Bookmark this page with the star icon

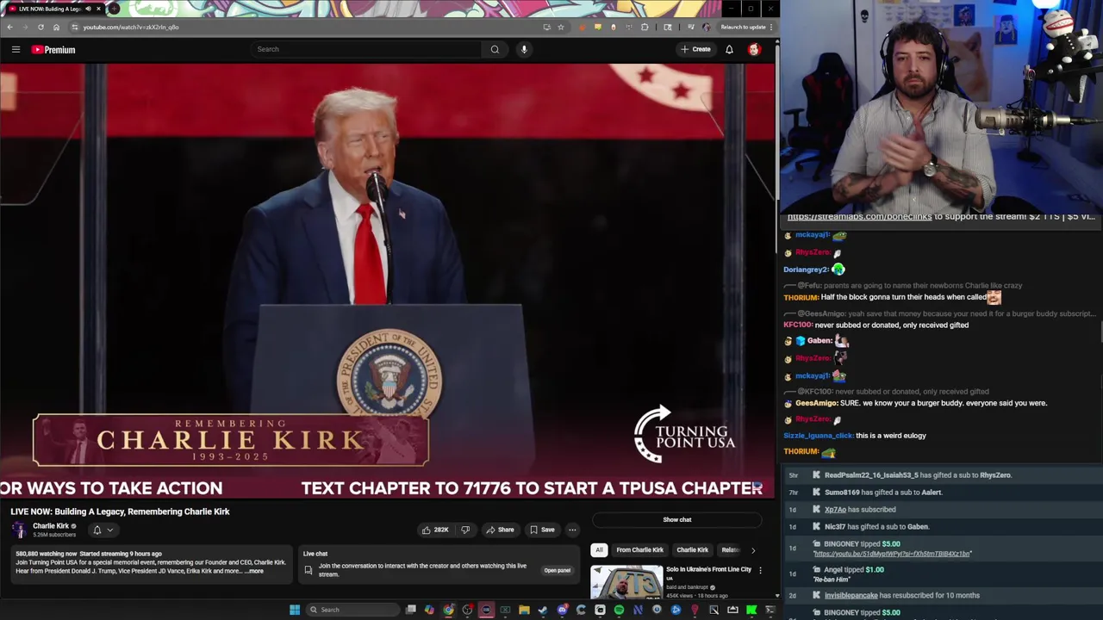(561, 27)
